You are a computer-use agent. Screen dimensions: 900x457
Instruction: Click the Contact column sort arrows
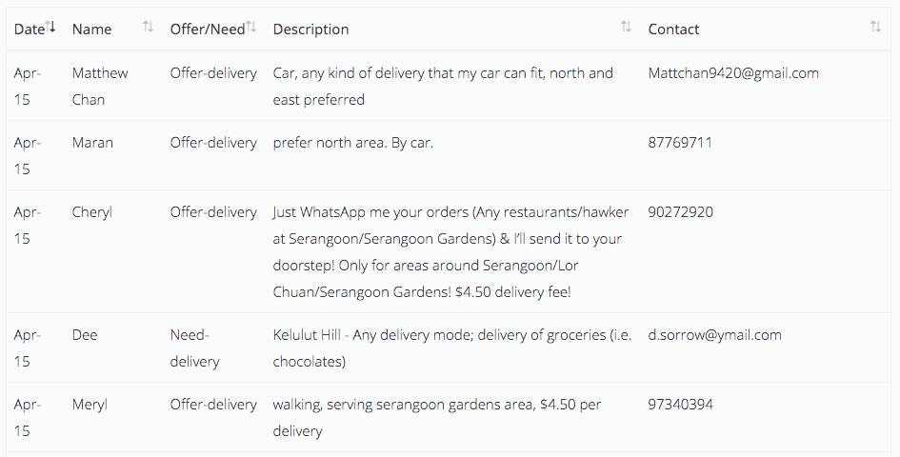[874, 27]
